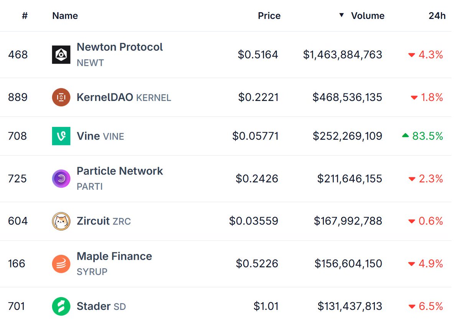Open the Vine VINE coin link
The width and height of the screenshot is (460, 324).
click(100, 136)
